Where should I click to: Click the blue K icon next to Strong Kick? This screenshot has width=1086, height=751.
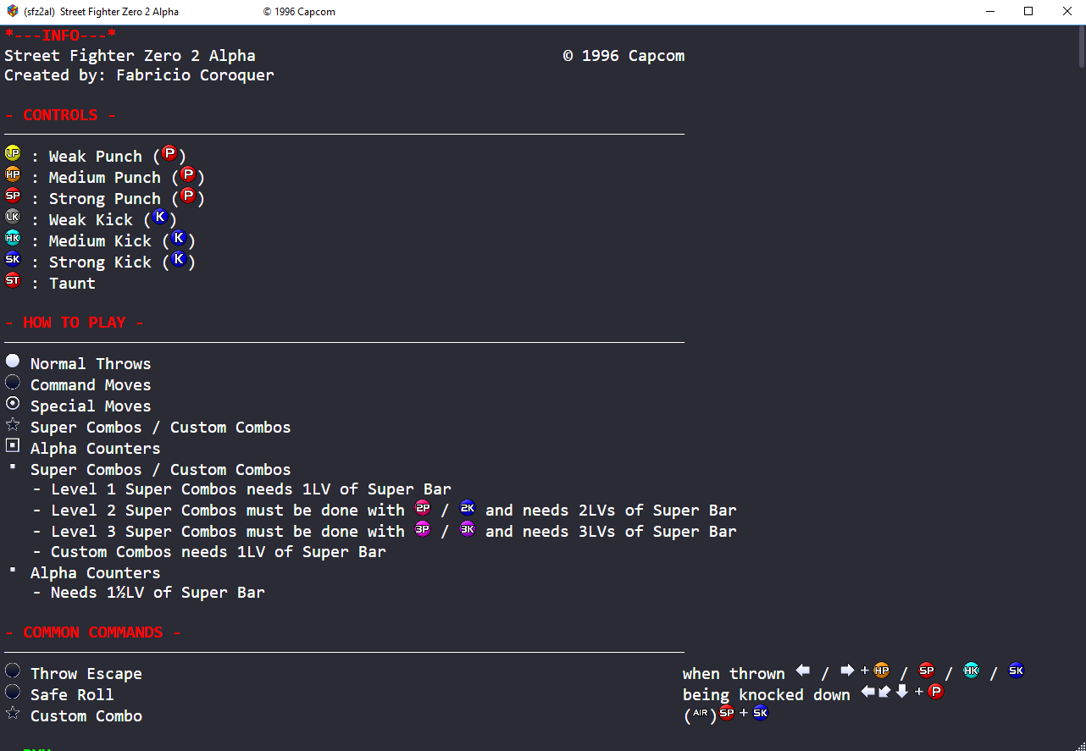178,260
